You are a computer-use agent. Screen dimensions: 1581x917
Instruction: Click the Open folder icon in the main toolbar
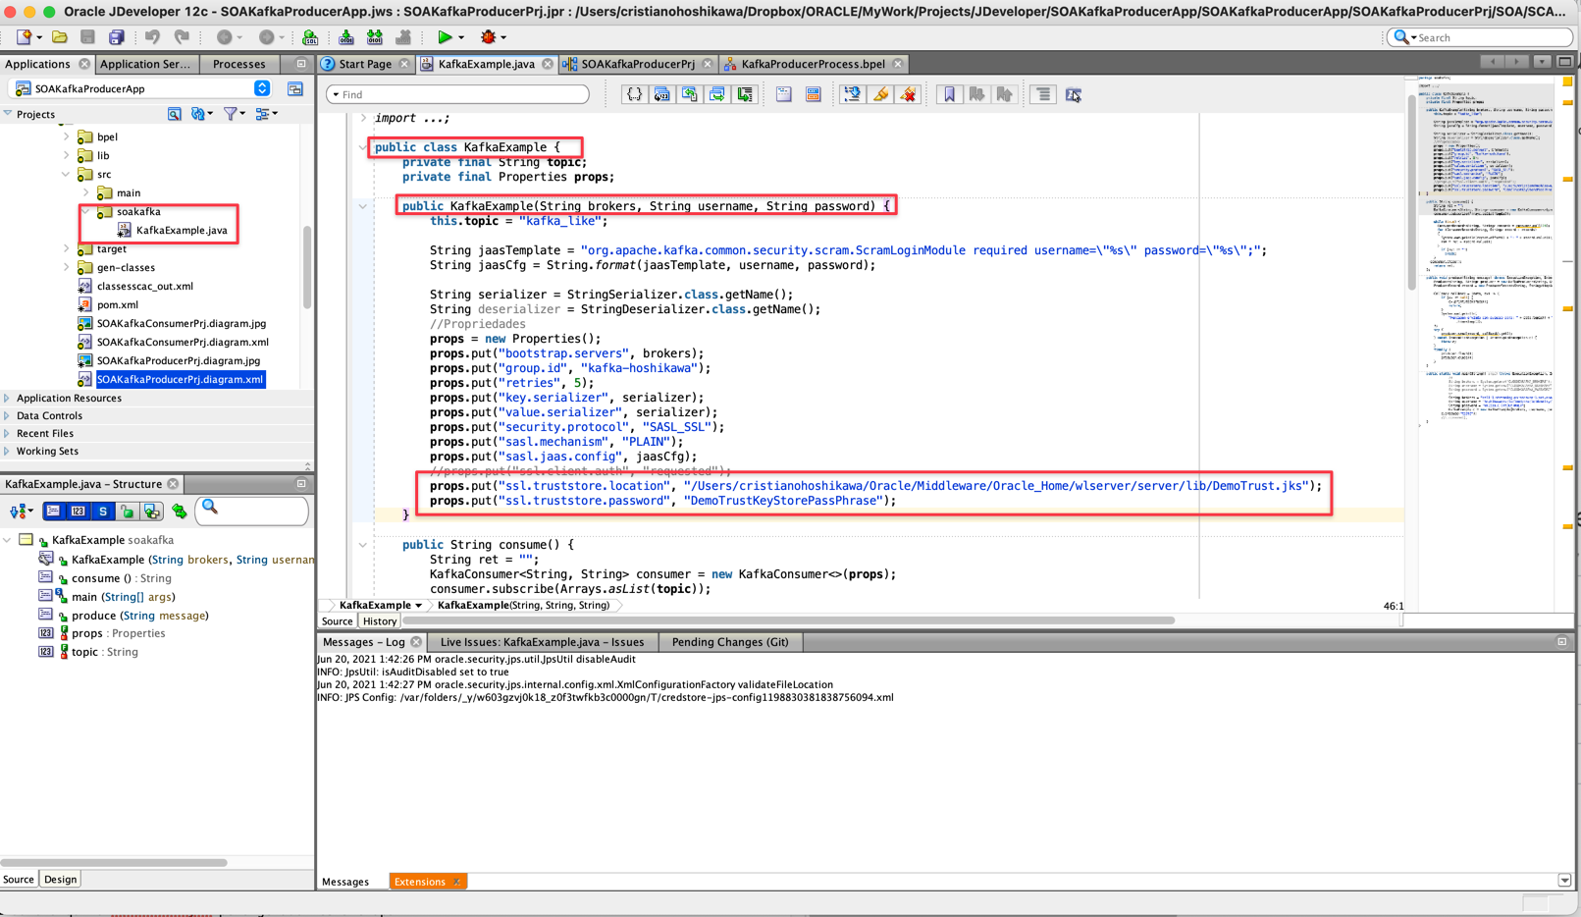(60, 37)
